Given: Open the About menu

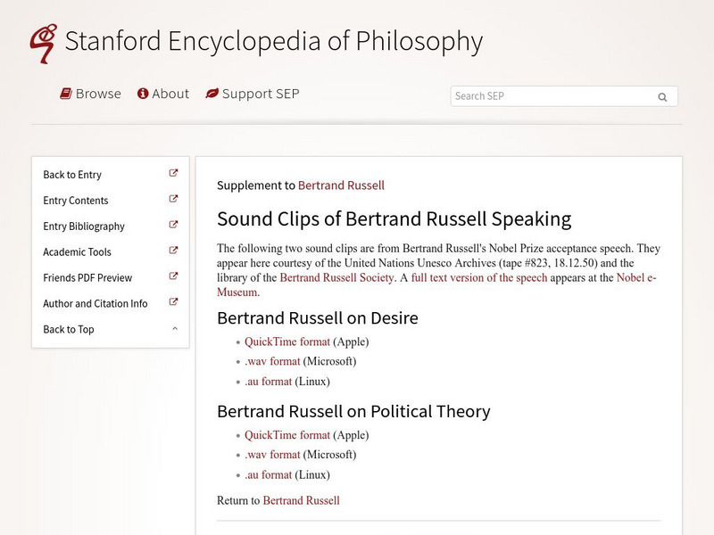Looking at the screenshot, I should [x=170, y=94].
